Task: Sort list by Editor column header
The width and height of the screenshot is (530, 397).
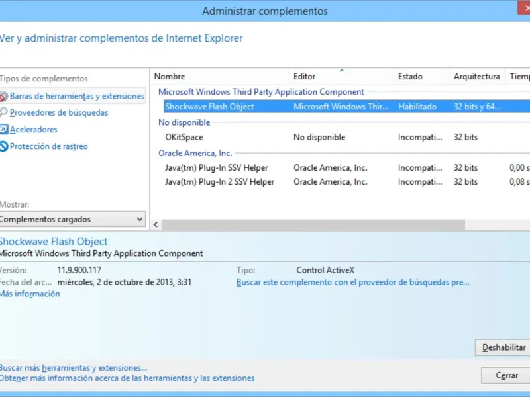Action: 304,77
